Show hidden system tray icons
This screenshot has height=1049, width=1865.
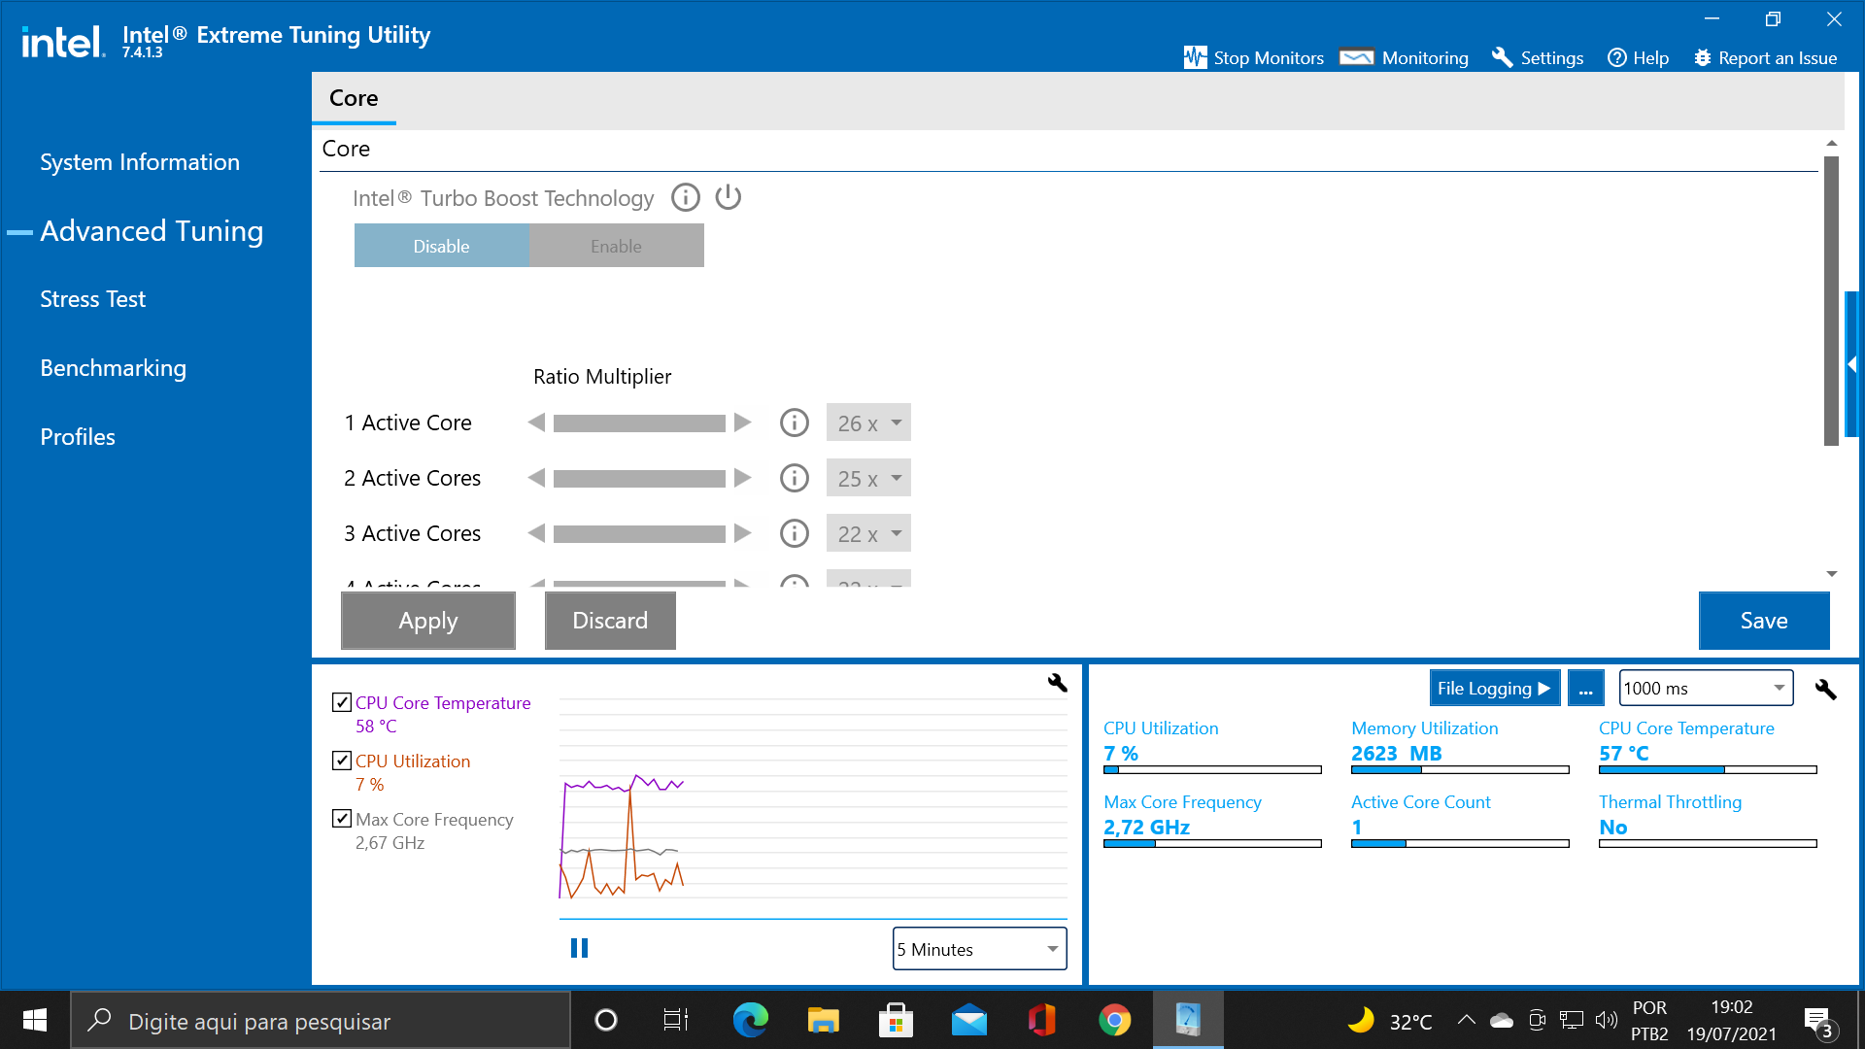[x=1466, y=1020]
